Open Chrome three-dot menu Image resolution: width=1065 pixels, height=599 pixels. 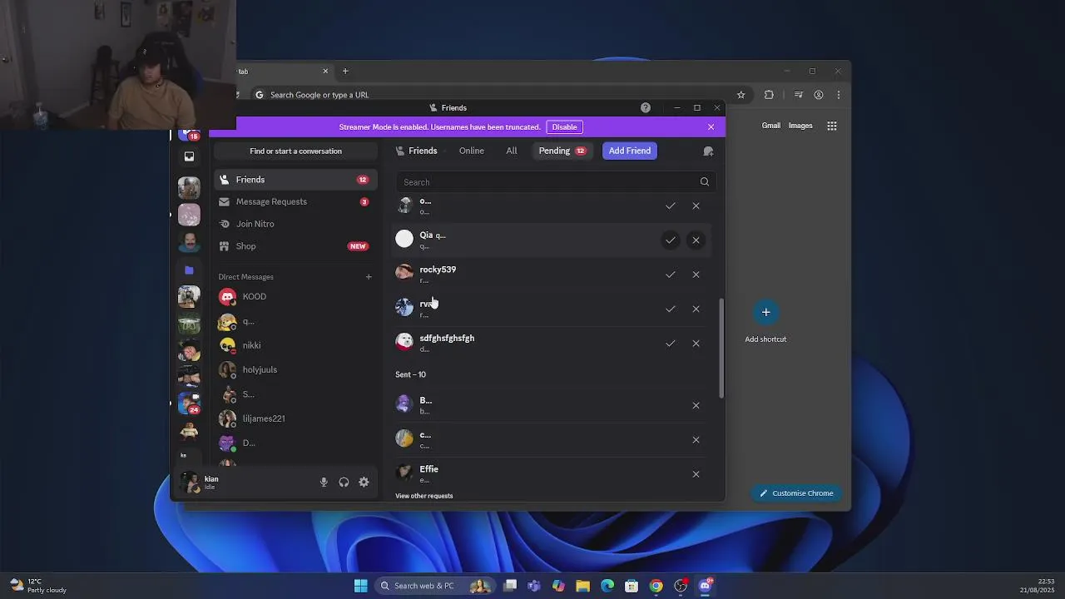point(838,95)
